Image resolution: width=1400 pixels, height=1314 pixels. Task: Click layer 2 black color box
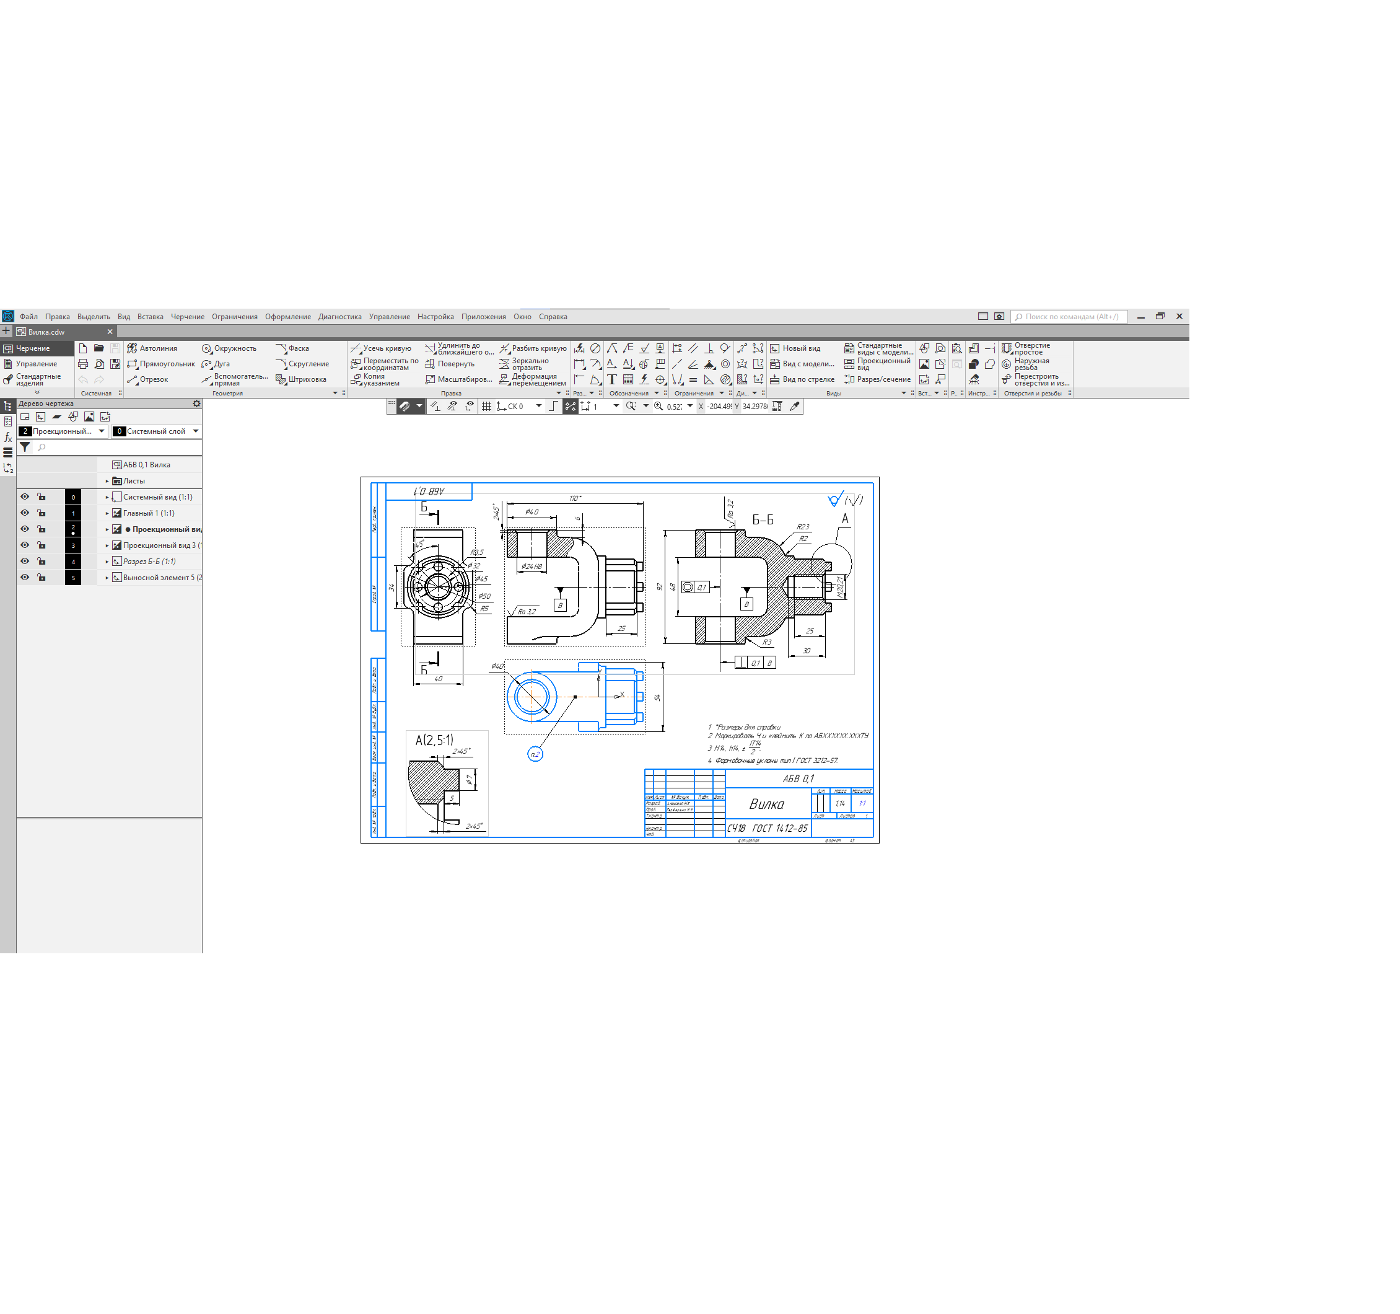(72, 529)
